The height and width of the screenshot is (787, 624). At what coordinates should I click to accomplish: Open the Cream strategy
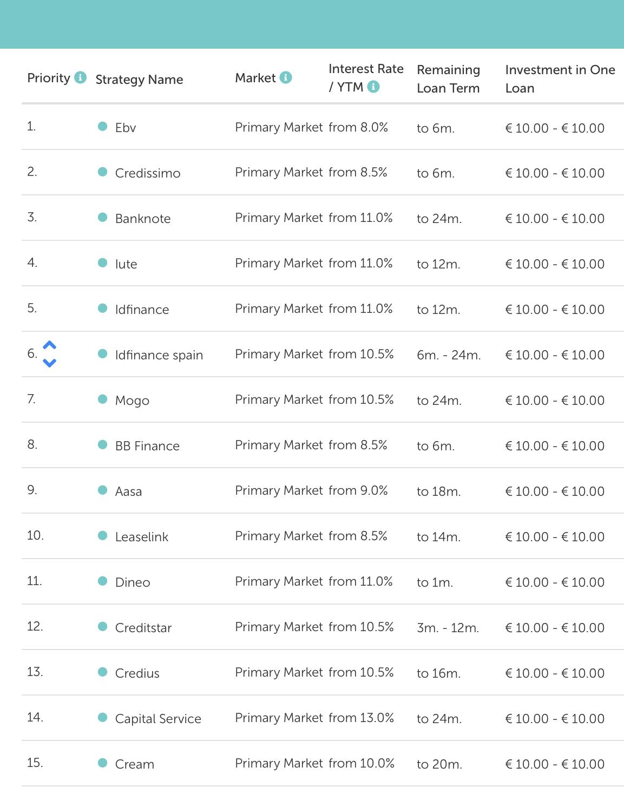[135, 764]
